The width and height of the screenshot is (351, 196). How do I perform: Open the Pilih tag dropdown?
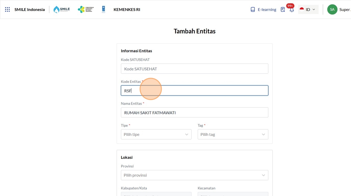[x=233, y=134]
